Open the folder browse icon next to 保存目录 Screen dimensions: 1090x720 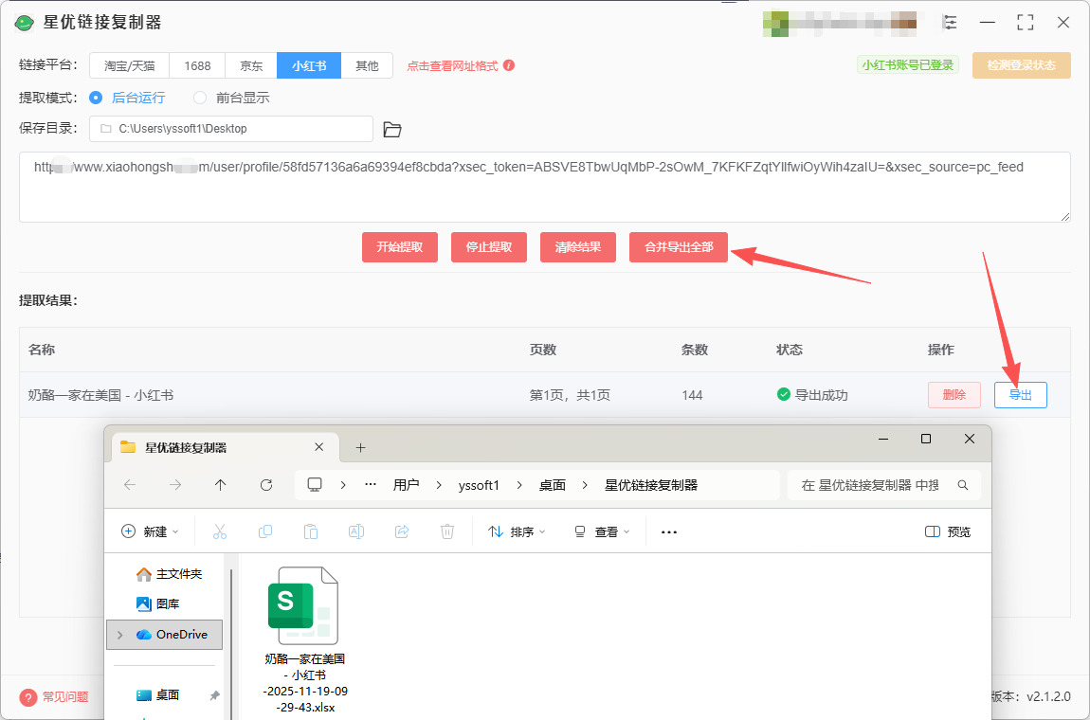coord(392,129)
